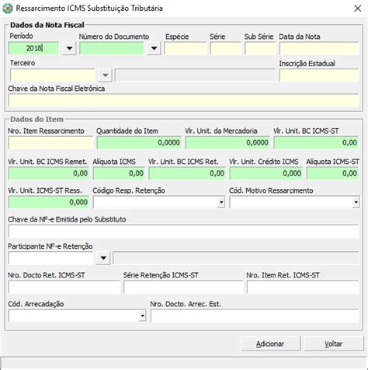Click the Vlr. Unit. da Mercadoria field

227,142
